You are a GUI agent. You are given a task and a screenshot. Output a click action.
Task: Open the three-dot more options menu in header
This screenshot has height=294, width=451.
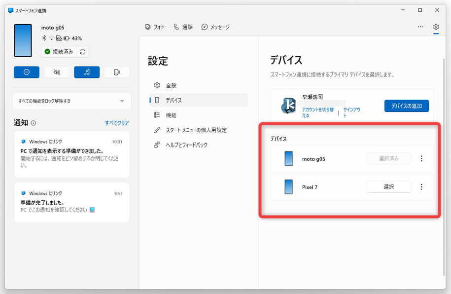[x=420, y=27]
